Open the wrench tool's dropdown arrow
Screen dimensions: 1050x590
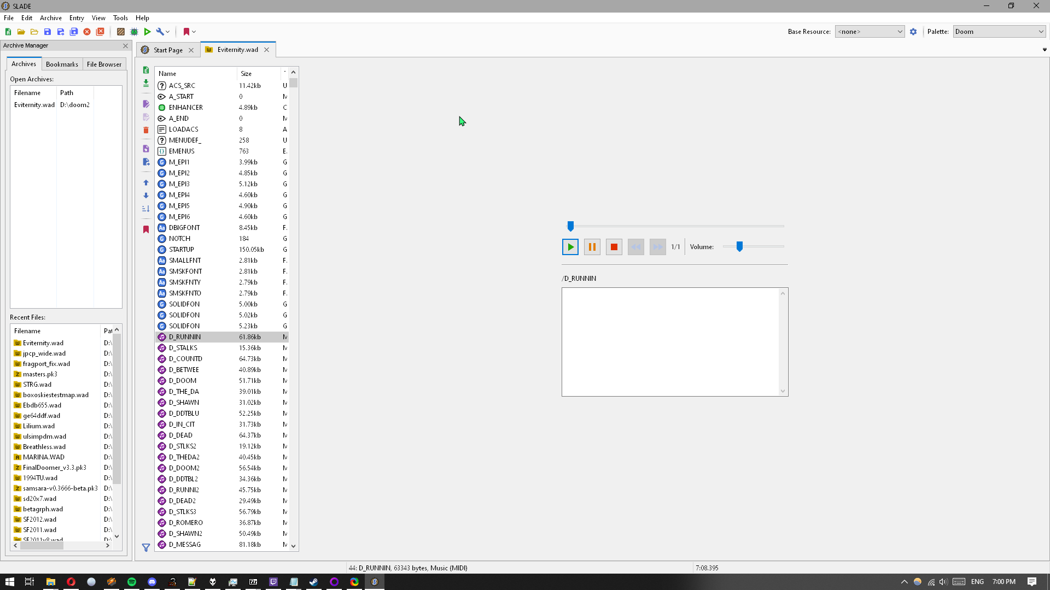coord(168,32)
